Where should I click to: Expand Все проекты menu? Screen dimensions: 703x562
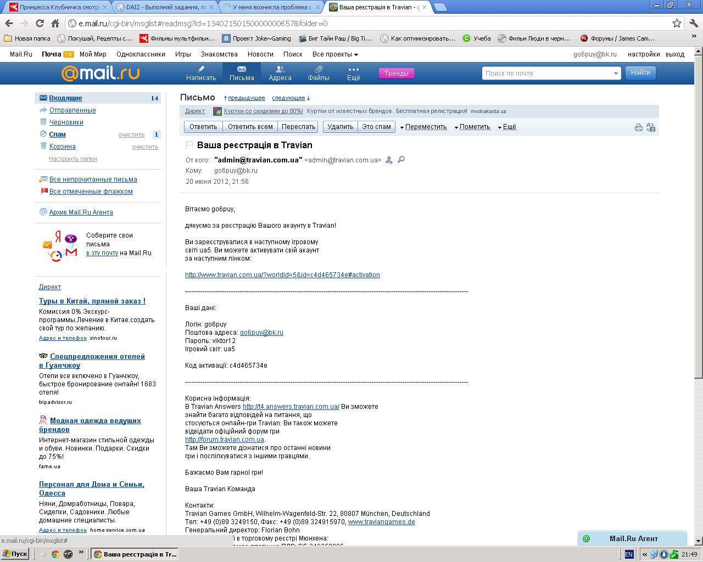coord(335,54)
